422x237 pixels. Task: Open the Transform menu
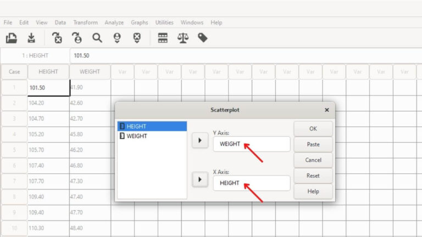[86, 22]
